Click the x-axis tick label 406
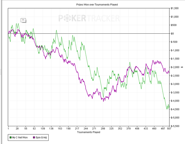Screen dimensions: 185x144 (x=137, y=129)
